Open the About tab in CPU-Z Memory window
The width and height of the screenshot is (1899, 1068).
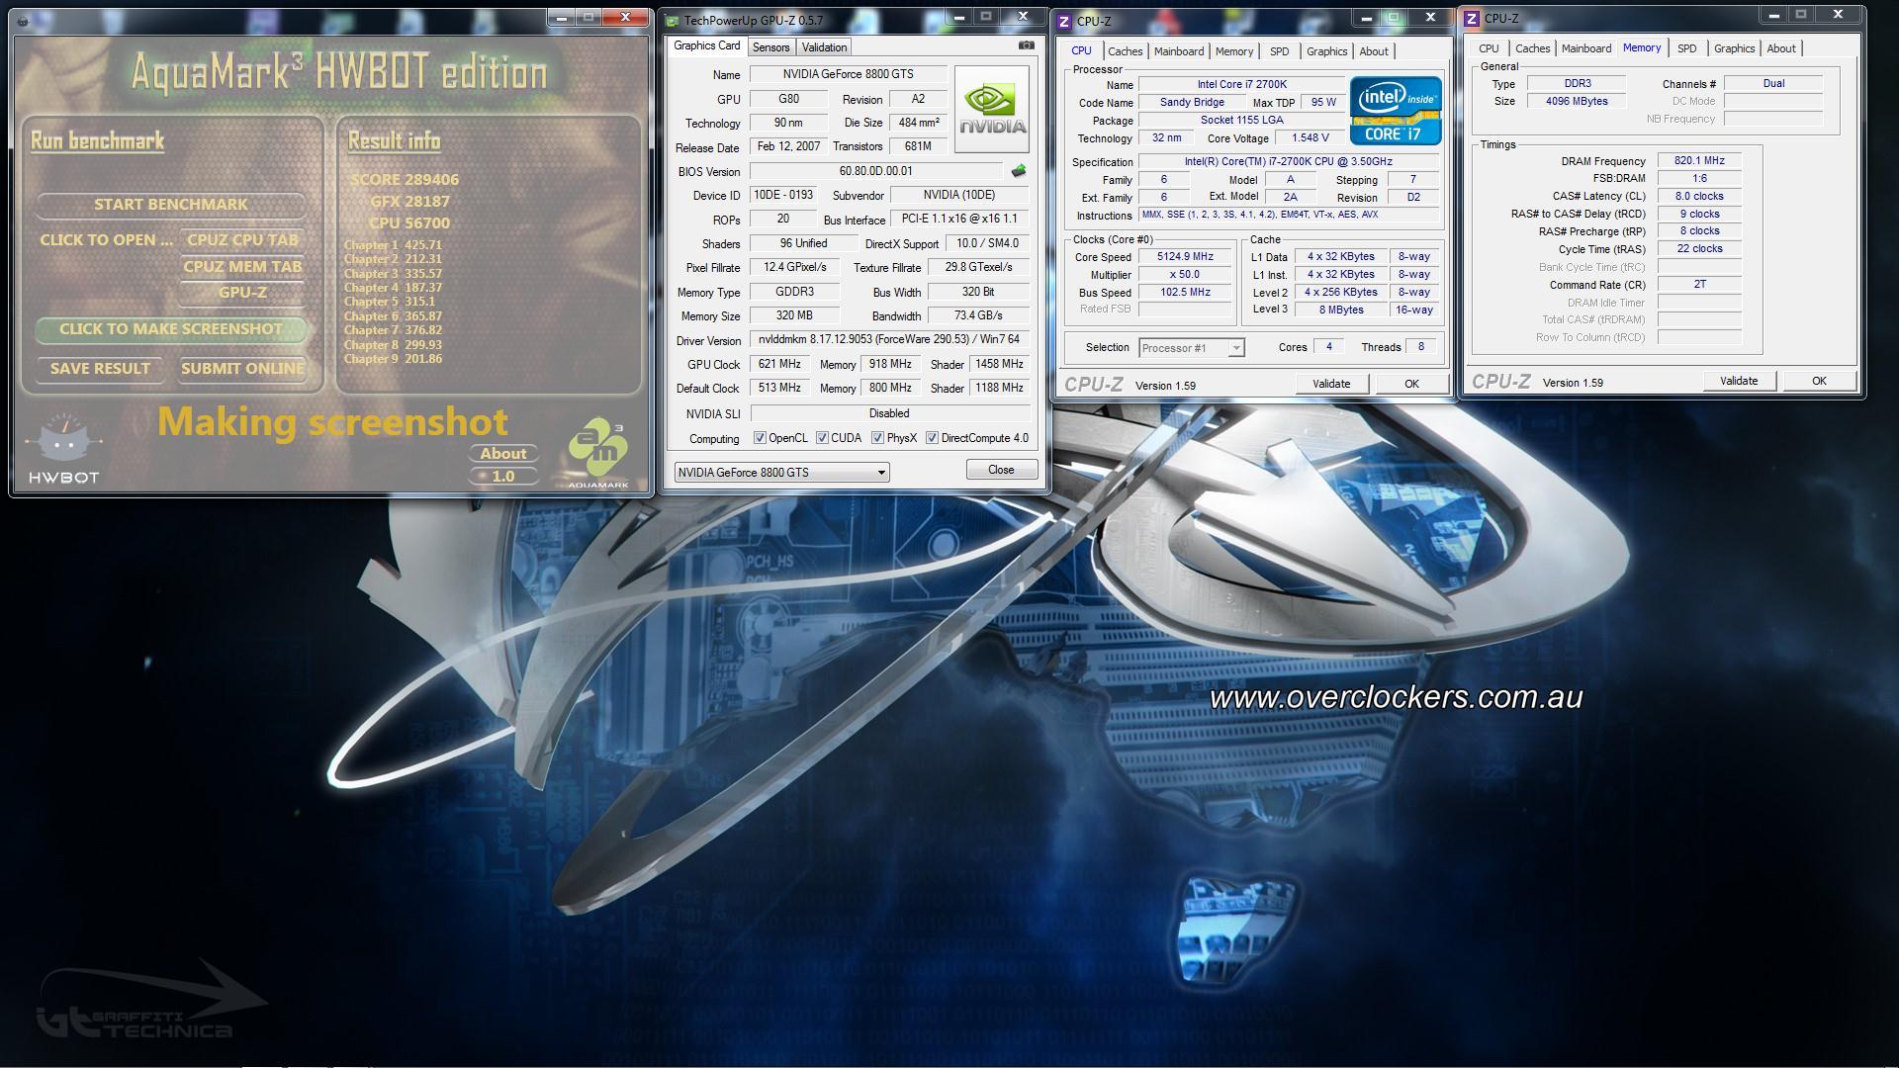pyautogui.click(x=1781, y=48)
